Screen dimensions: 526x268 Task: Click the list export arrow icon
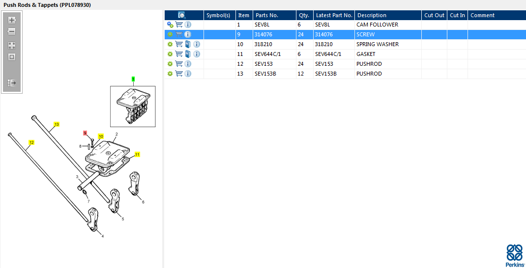(x=12, y=83)
